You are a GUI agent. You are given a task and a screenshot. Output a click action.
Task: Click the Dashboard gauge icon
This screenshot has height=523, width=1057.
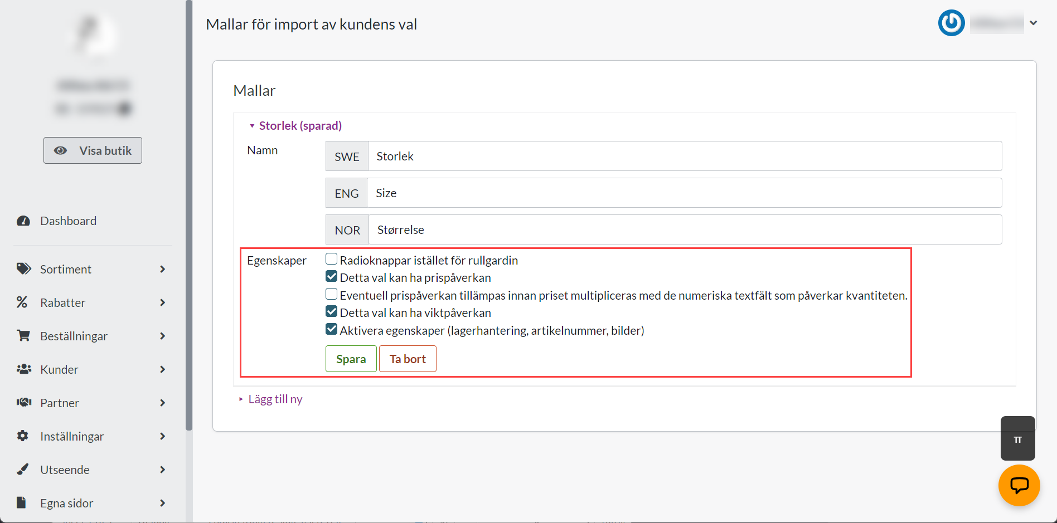coord(23,221)
